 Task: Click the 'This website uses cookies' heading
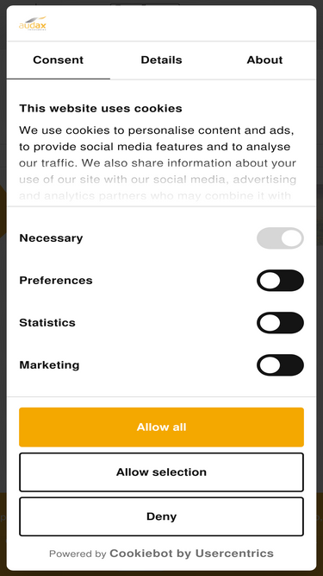[x=101, y=108]
